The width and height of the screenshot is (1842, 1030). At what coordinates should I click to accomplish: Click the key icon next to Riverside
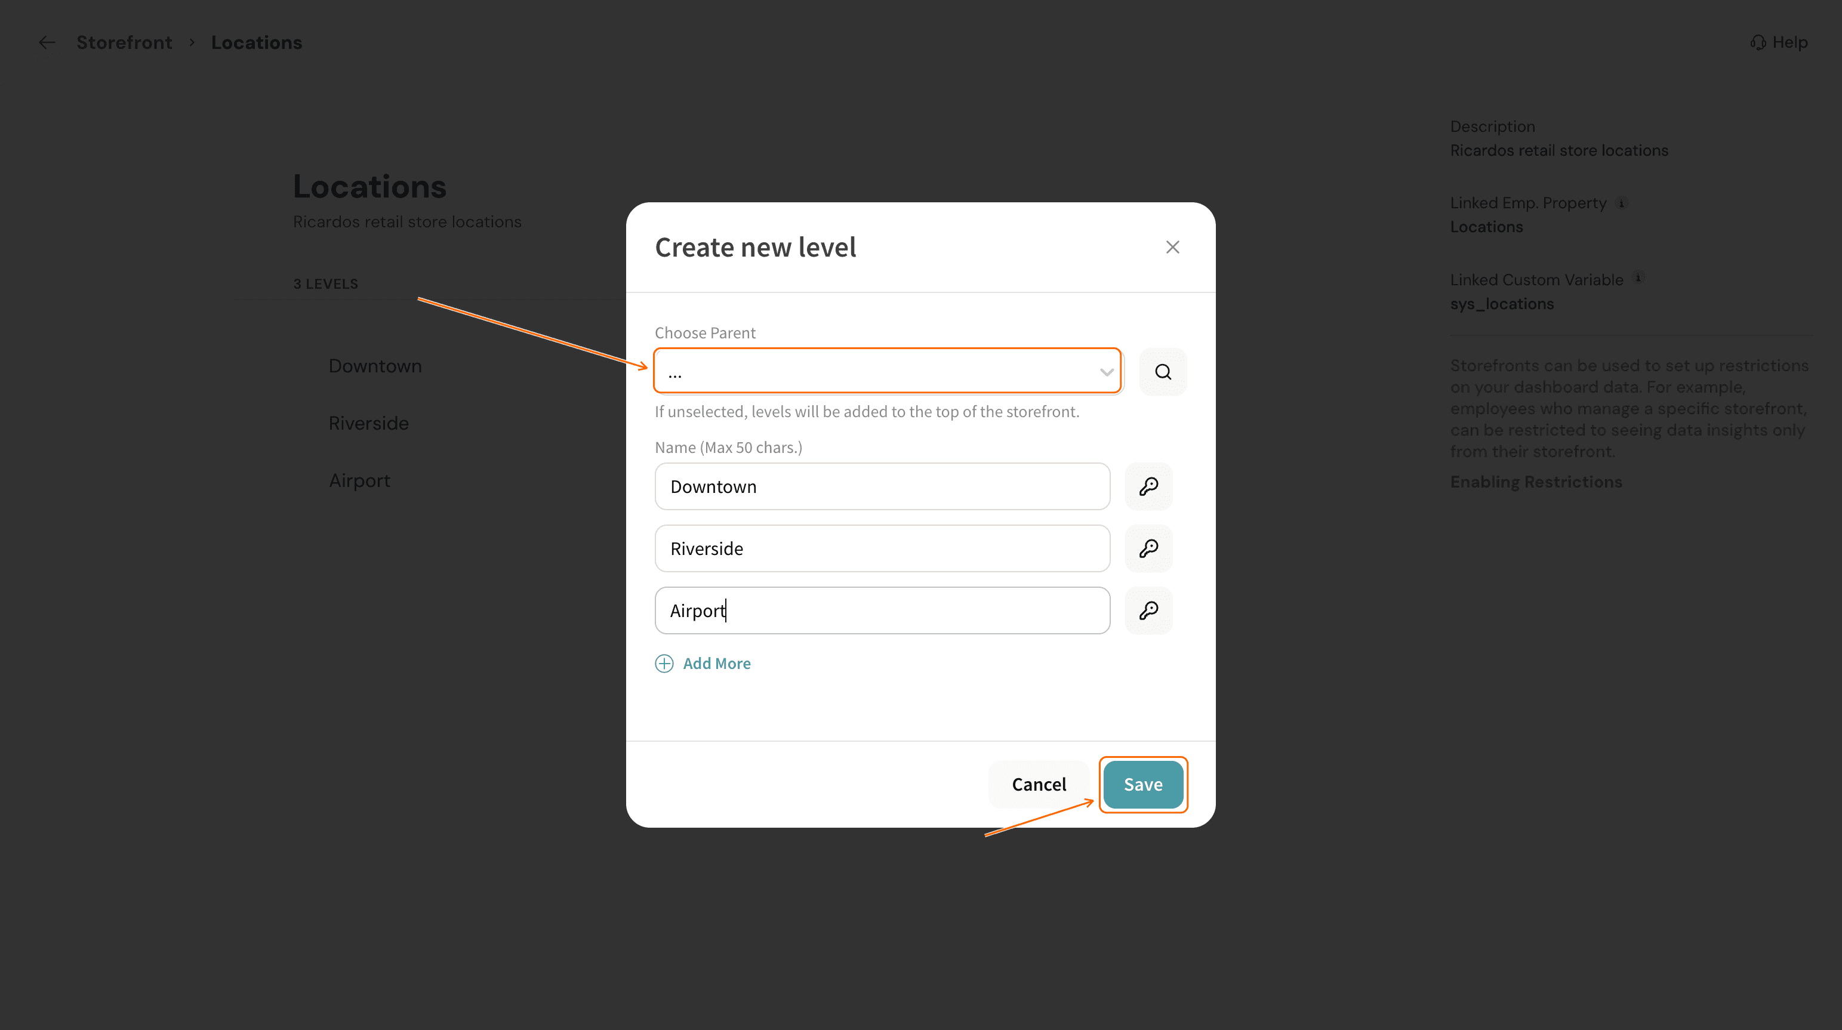pyautogui.click(x=1148, y=548)
